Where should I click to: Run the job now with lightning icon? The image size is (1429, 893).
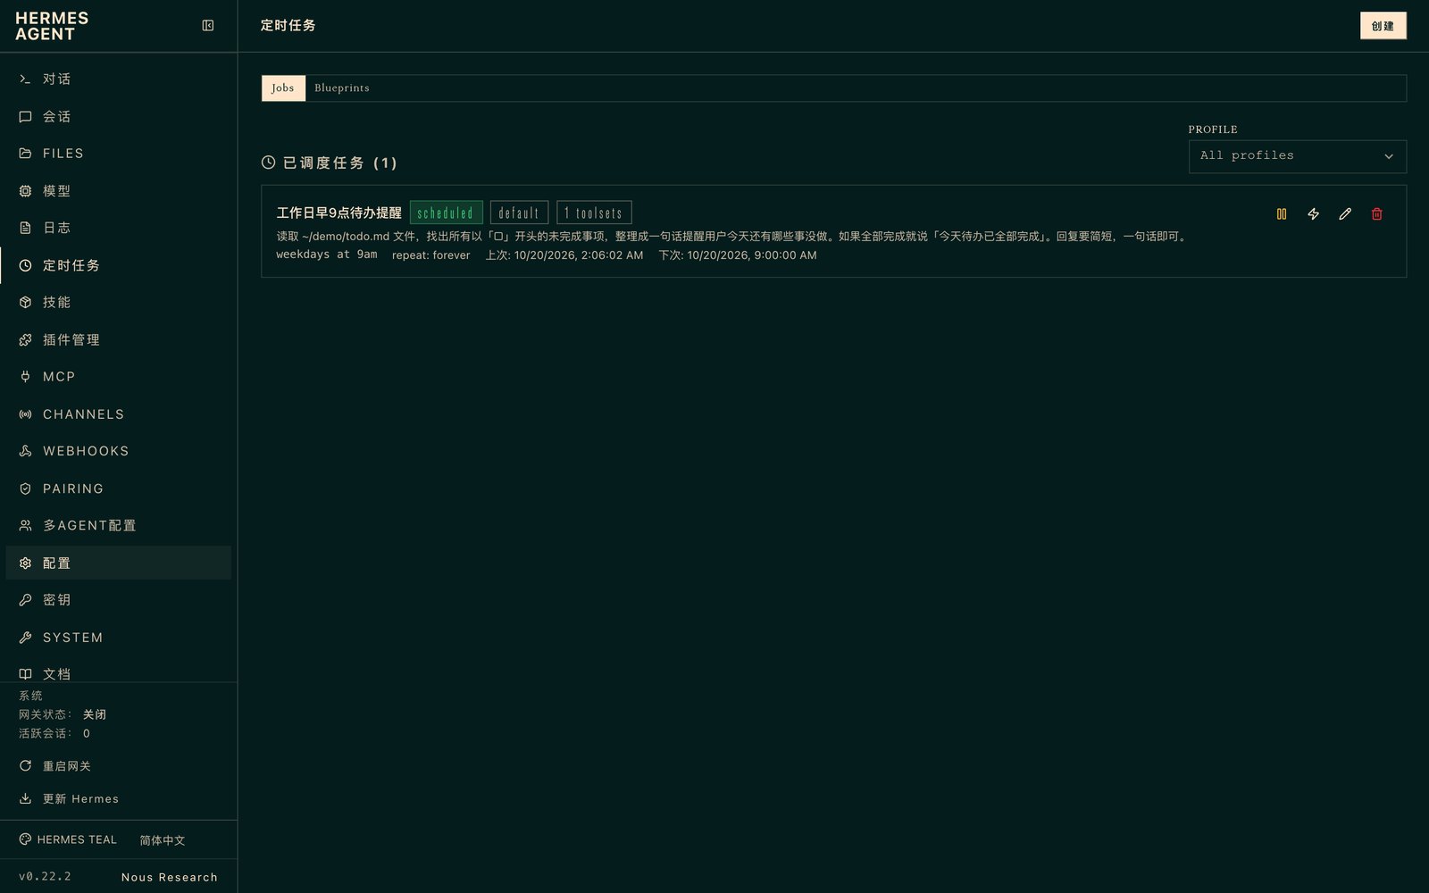click(x=1313, y=214)
